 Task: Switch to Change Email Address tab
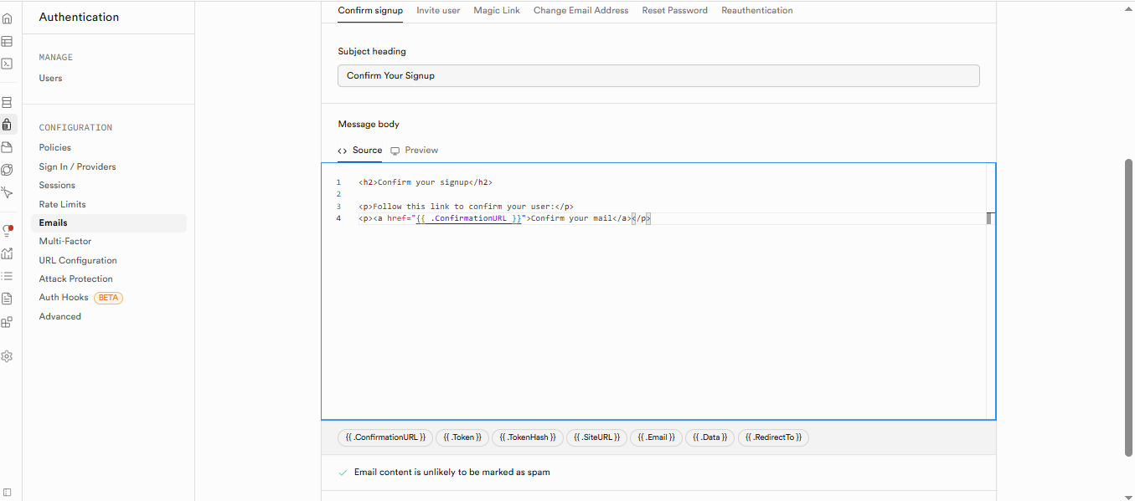pyautogui.click(x=580, y=10)
